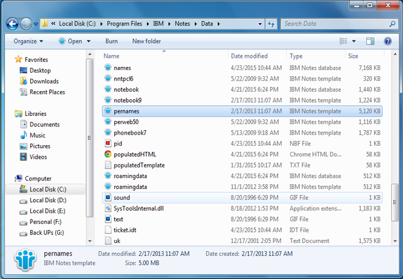403x279 pixels.
Task: Open Music library
Action: [38, 135]
